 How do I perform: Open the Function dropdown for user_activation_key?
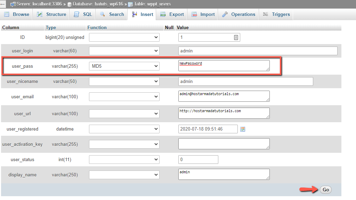point(124,144)
